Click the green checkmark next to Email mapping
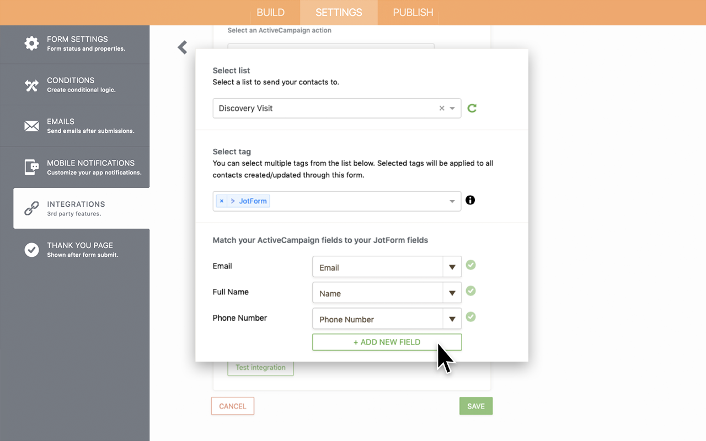The height and width of the screenshot is (441, 706). click(470, 265)
